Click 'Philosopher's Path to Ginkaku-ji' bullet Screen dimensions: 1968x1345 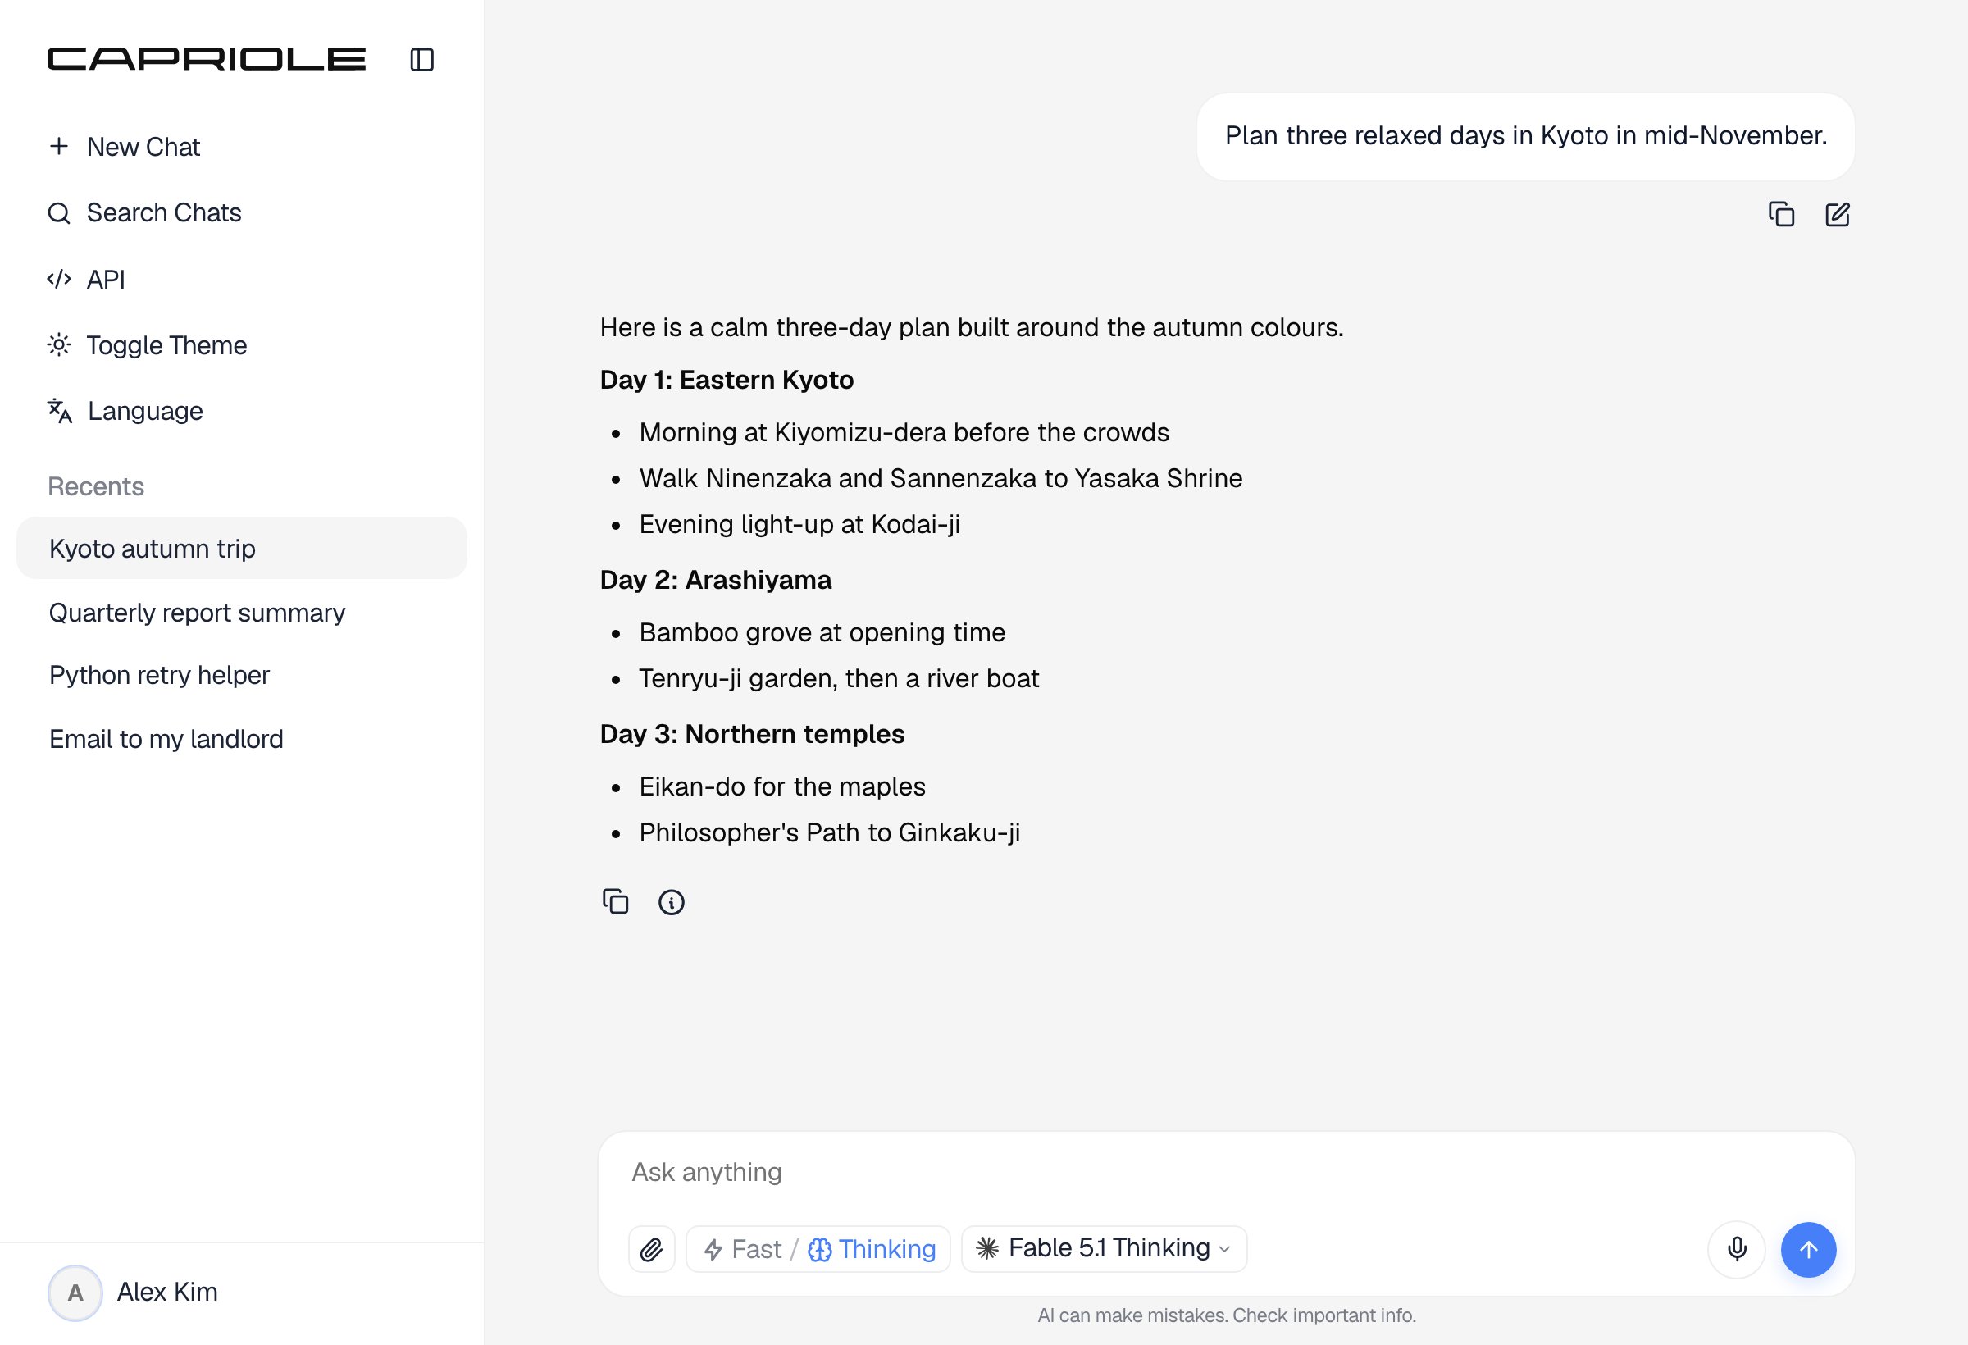coord(830,832)
